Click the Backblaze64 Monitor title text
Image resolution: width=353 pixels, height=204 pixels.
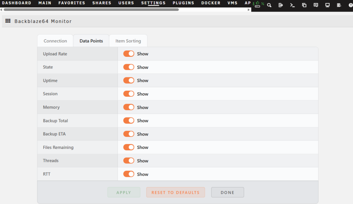[43, 21]
